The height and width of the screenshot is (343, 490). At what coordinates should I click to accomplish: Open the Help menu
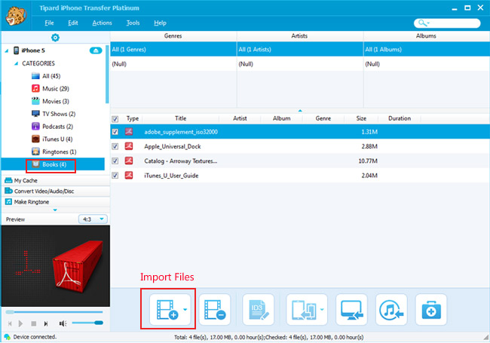160,23
